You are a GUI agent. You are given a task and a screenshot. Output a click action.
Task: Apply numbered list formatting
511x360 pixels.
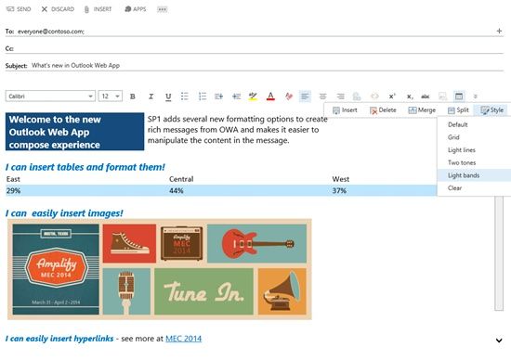(203, 96)
